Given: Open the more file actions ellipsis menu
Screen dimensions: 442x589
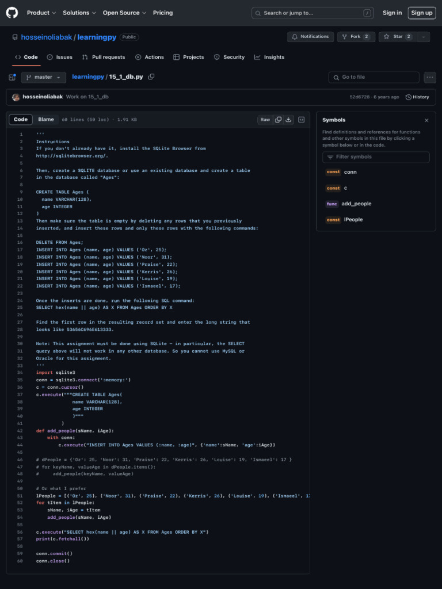Looking at the screenshot, I should (x=430, y=78).
